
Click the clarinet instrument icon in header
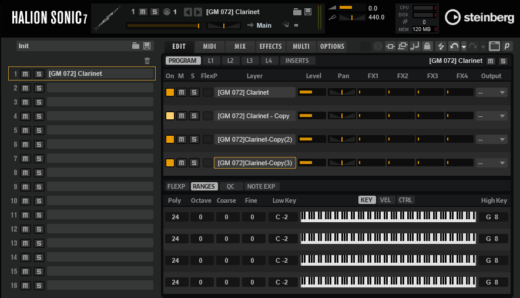(108, 18)
